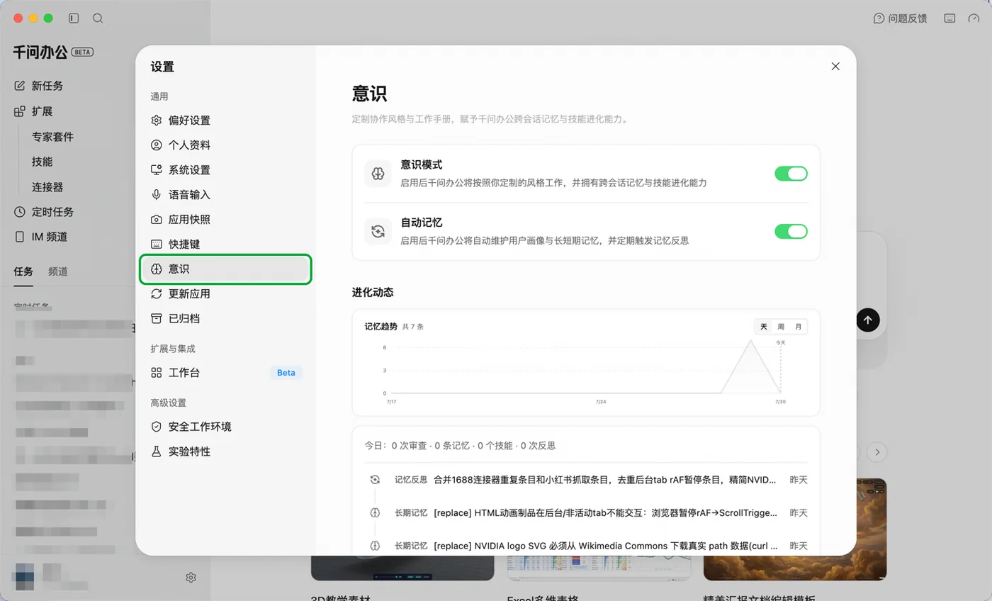Click the right chevron above the template thumbnails
This screenshot has width=992, height=601.
877,452
